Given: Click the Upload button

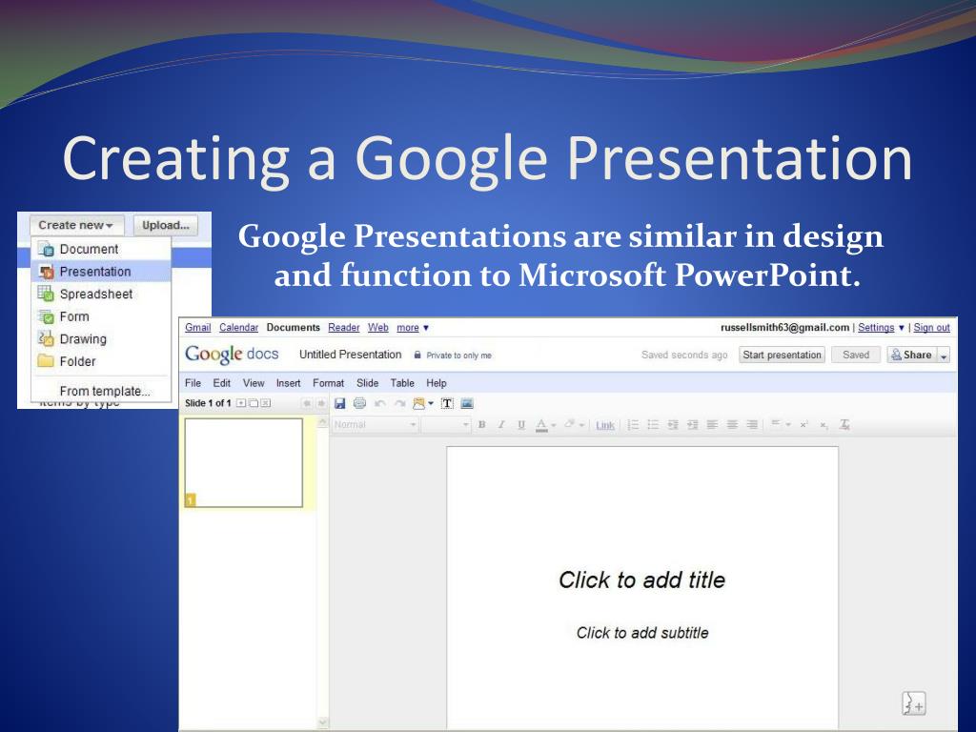Looking at the screenshot, I should click(166, 226).
